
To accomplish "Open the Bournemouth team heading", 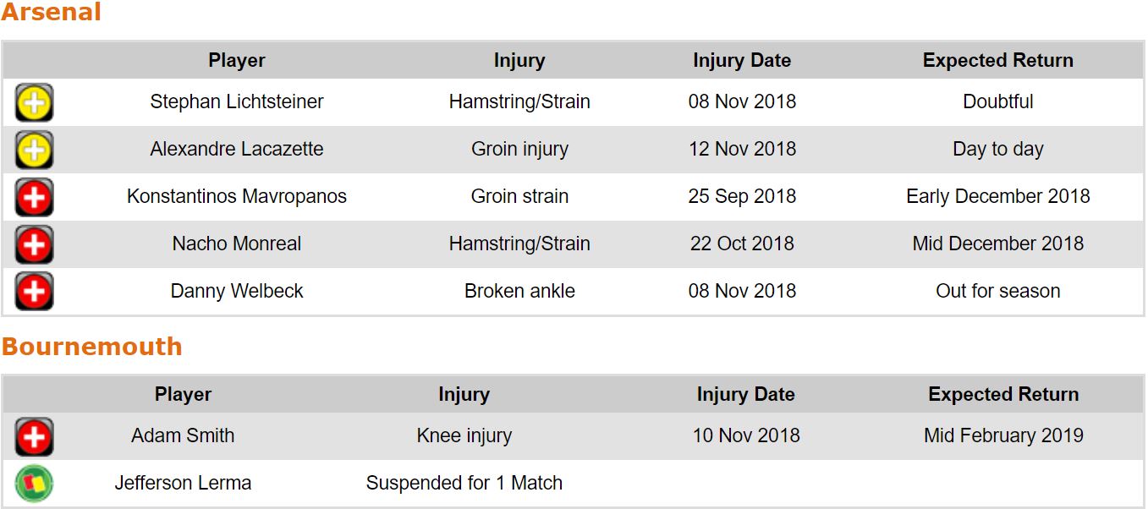I will coord(91,347).
